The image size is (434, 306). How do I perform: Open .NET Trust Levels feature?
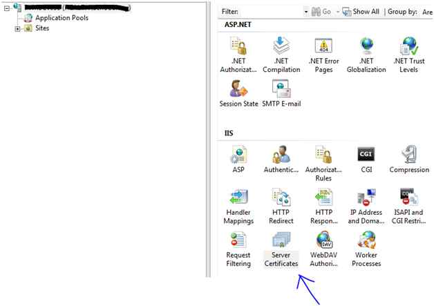tap(409, 55)
